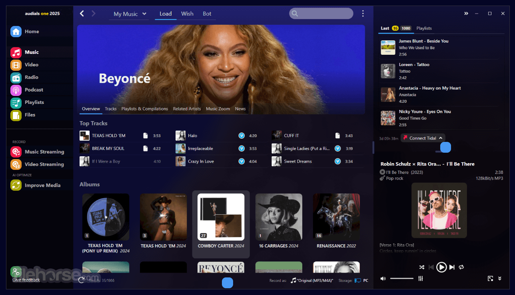
Task: Click the Give feedback link
Action: 26,280
